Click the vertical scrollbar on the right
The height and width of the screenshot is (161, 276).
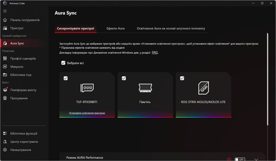268,79
